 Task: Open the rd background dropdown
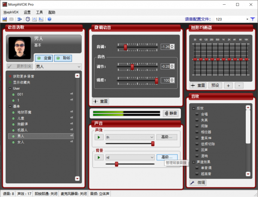(x=130, y=157)
